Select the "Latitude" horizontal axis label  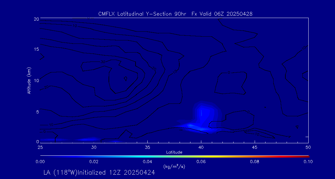[x=174, y=153]
